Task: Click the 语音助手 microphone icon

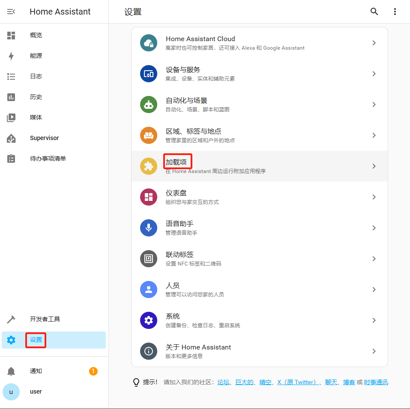Action: (x=149, y=228)
